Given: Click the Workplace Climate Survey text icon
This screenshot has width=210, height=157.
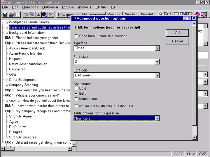Looking at the screenshot, I should [x=7, y=22].
